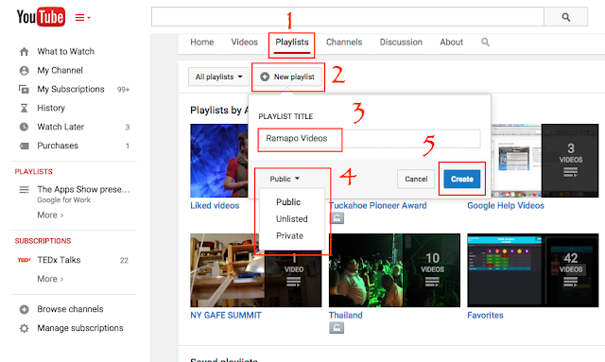Click the lock icon under Thailand
The height and width of the screenshot is (362, 605).
pos(337,328)
